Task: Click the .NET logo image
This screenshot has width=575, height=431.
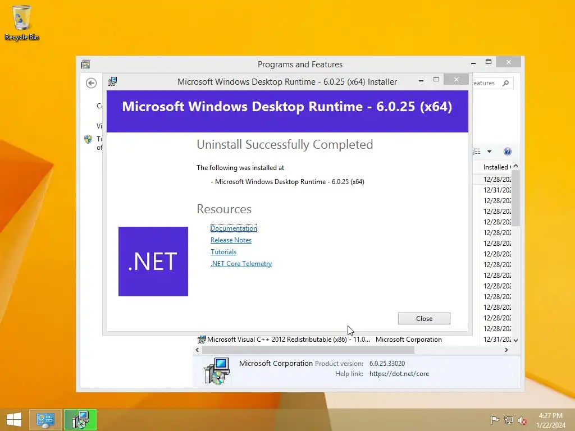Action: pyautogui.click(x=153, y=262)
